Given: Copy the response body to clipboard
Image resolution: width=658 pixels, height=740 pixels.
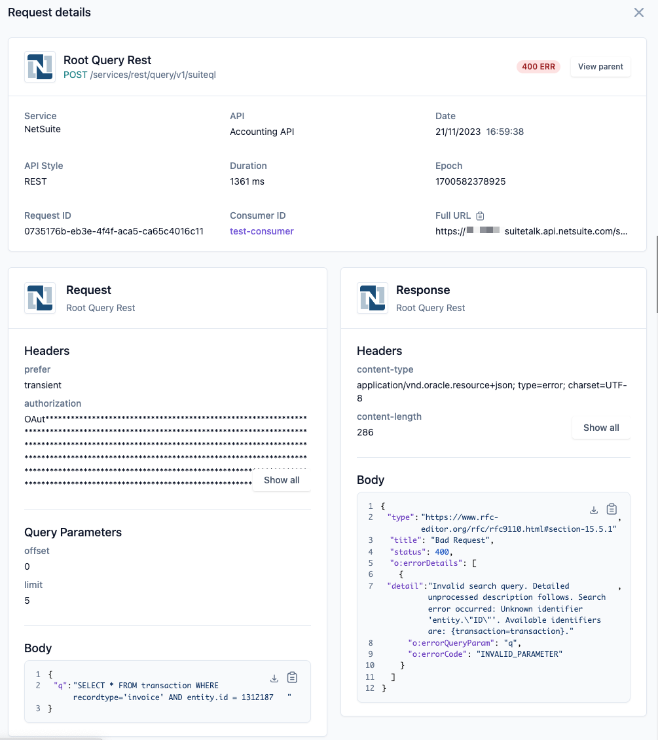Looking at the screenshot, I should tap(612, 509).
